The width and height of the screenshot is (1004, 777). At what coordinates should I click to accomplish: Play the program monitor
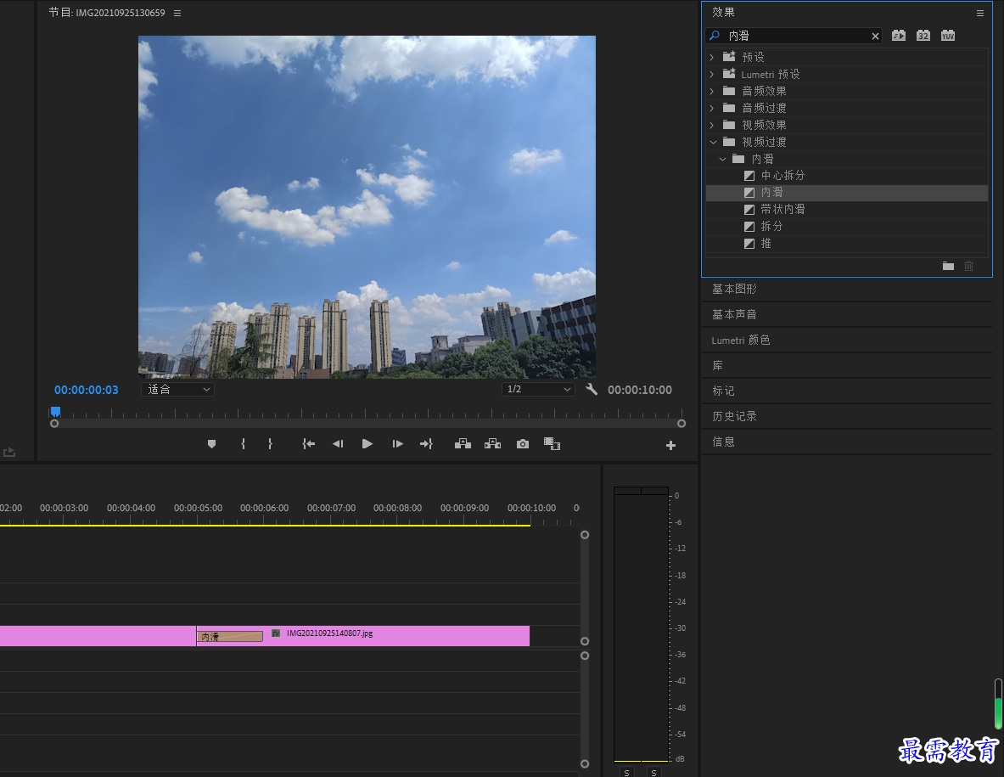(x=367, y=444)
